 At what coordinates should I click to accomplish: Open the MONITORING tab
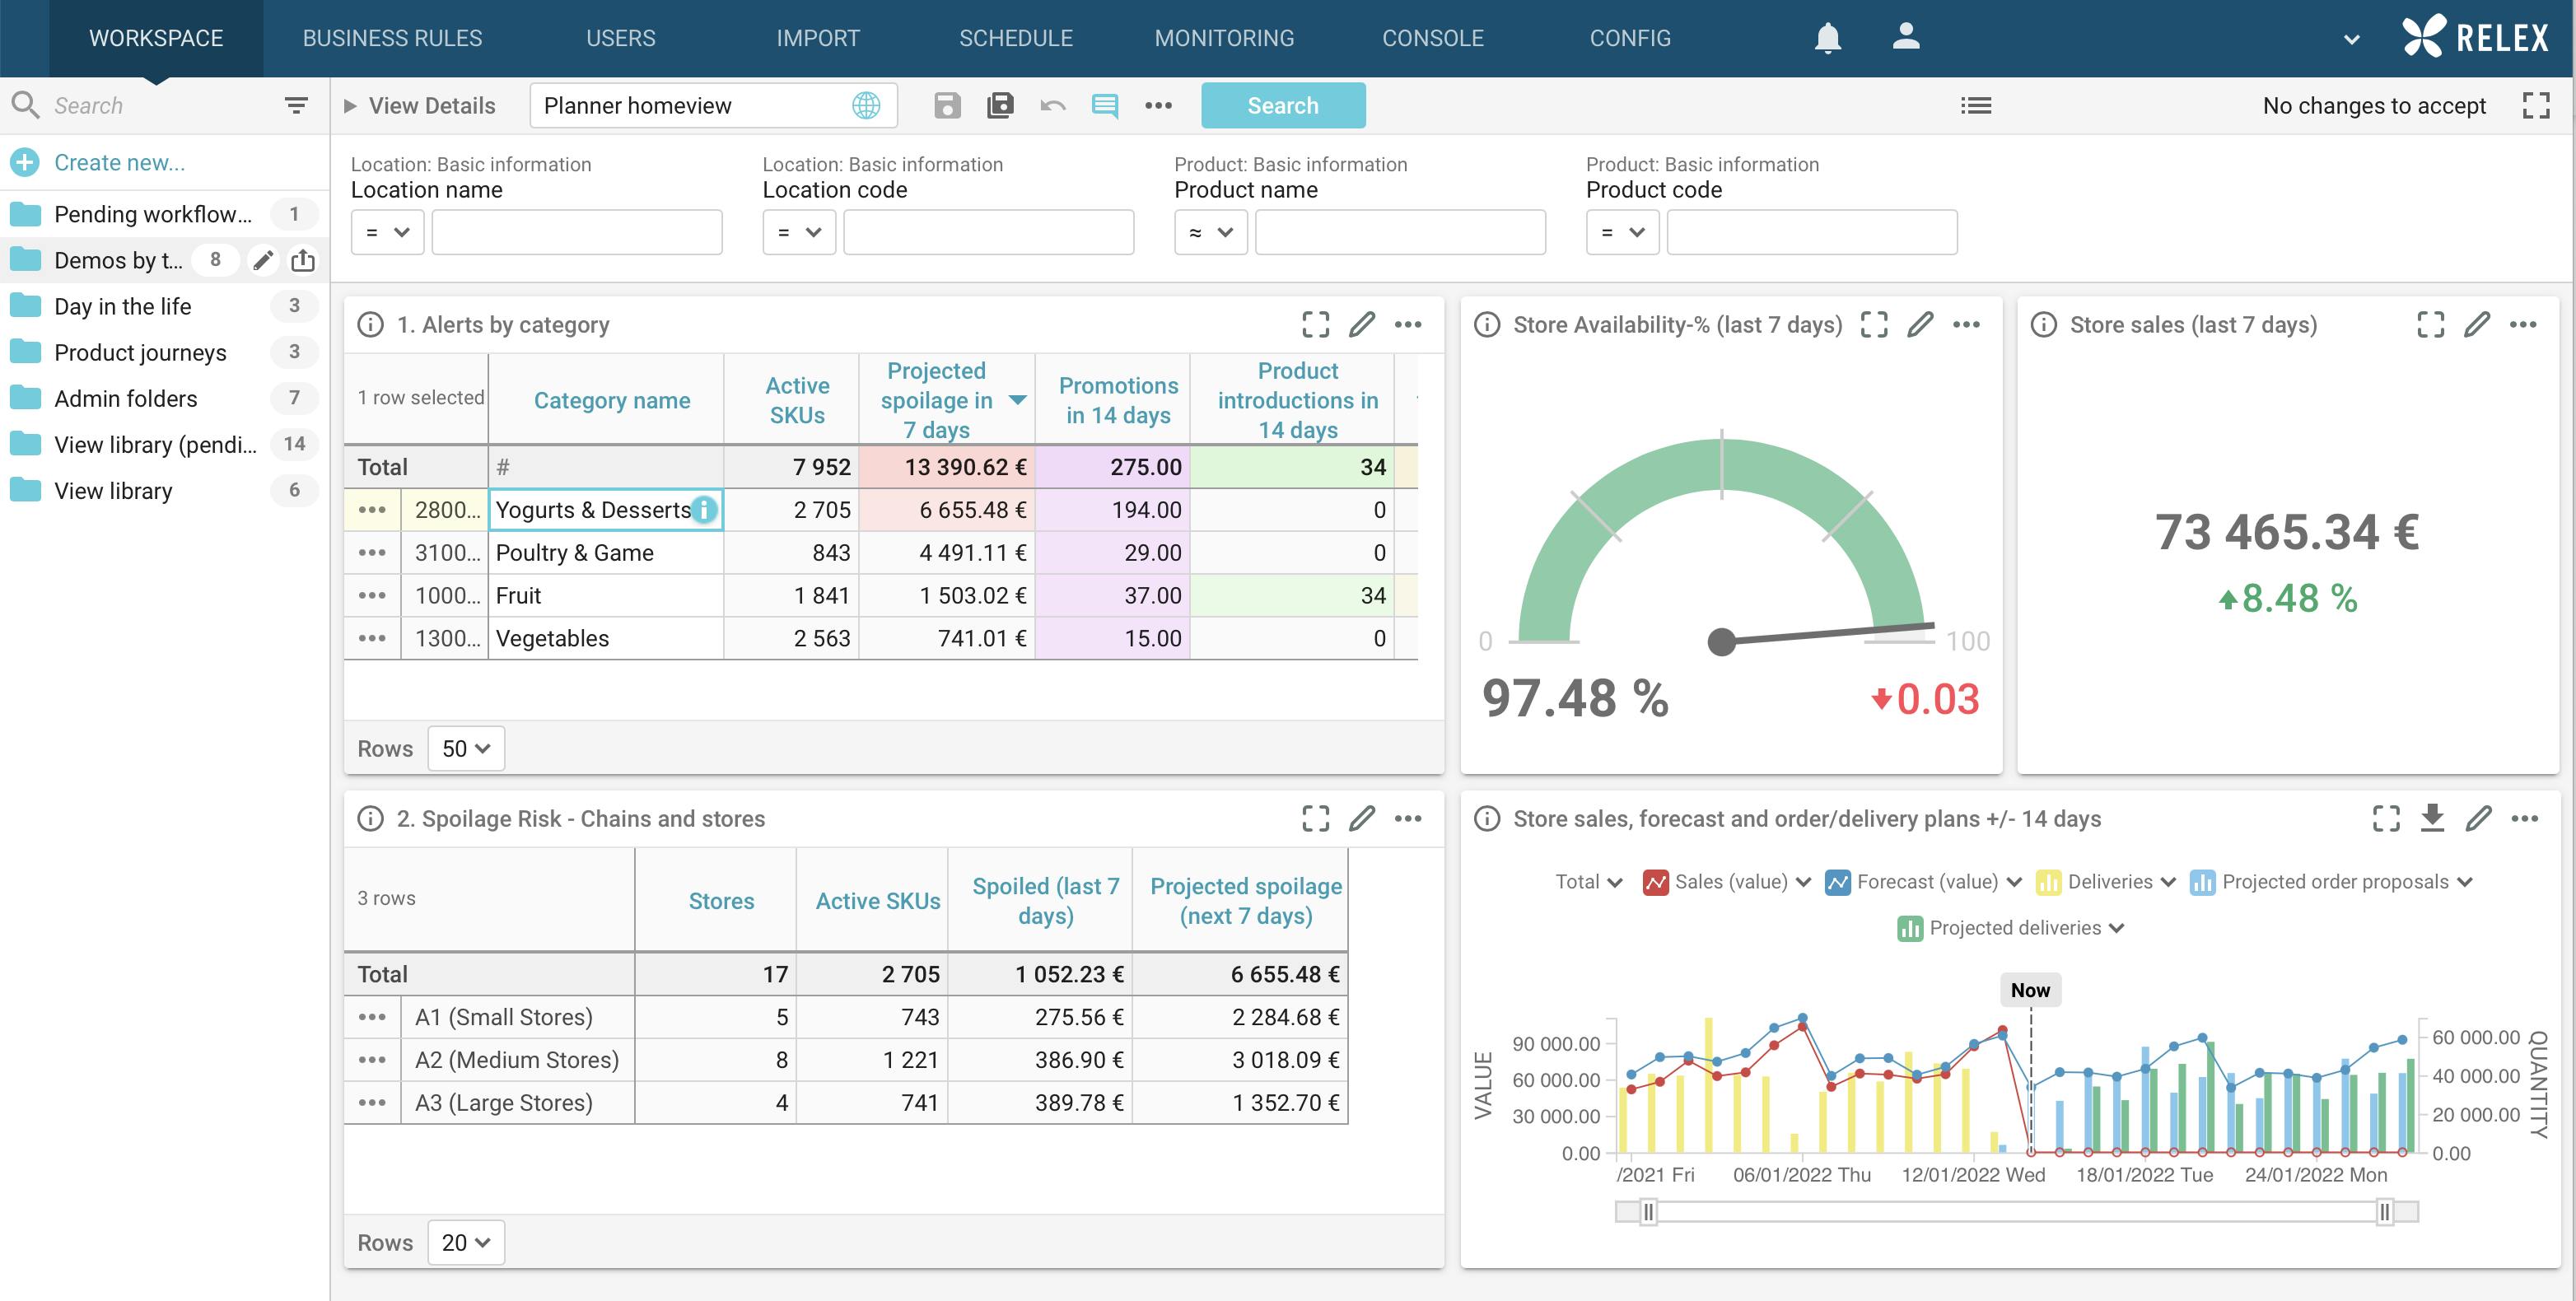pos(1224,38)
